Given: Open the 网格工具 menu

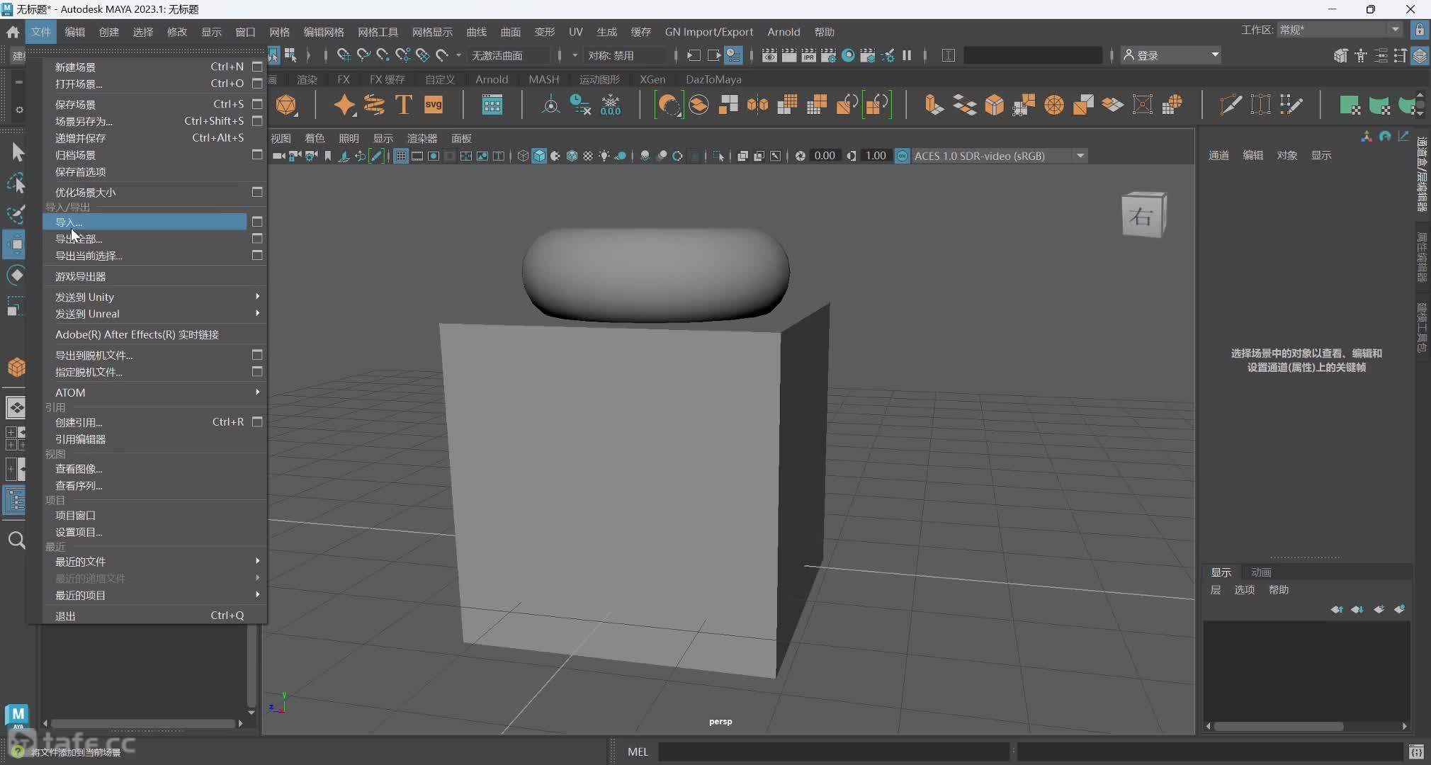Looking at the screenshot, I should tap(378, 32).
